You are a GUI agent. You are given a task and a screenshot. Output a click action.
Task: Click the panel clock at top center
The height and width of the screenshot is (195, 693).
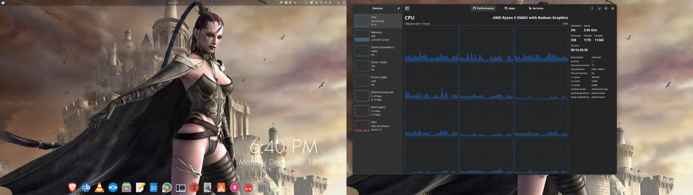pos(173,3)
